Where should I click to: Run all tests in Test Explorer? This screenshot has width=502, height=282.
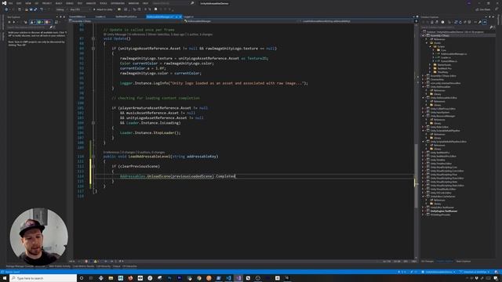click(9, 22)
